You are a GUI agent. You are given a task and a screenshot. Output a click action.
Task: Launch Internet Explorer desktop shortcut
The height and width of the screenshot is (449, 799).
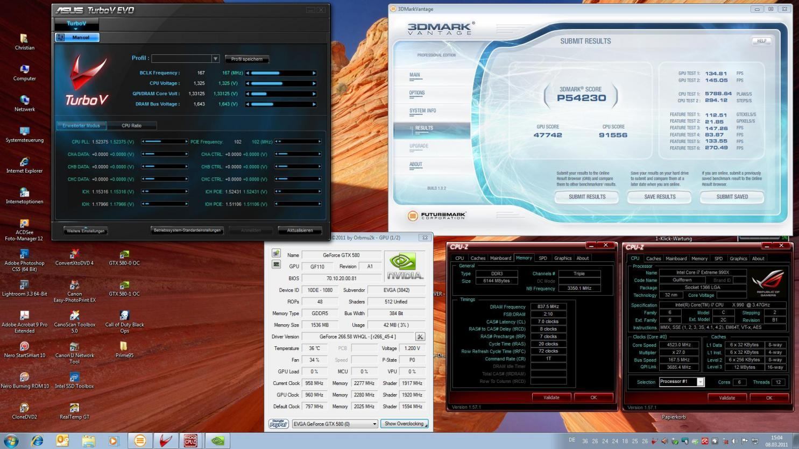[x=24, y=165]
